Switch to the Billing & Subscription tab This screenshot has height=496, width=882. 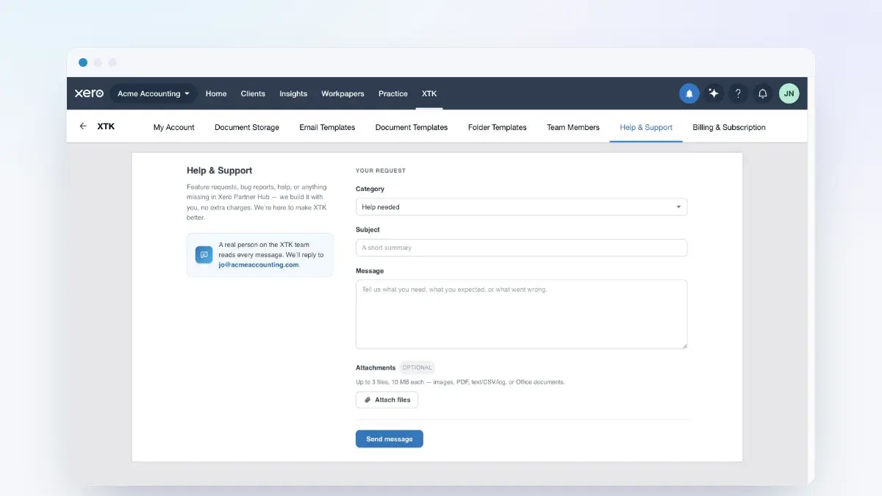pos(729,127)
